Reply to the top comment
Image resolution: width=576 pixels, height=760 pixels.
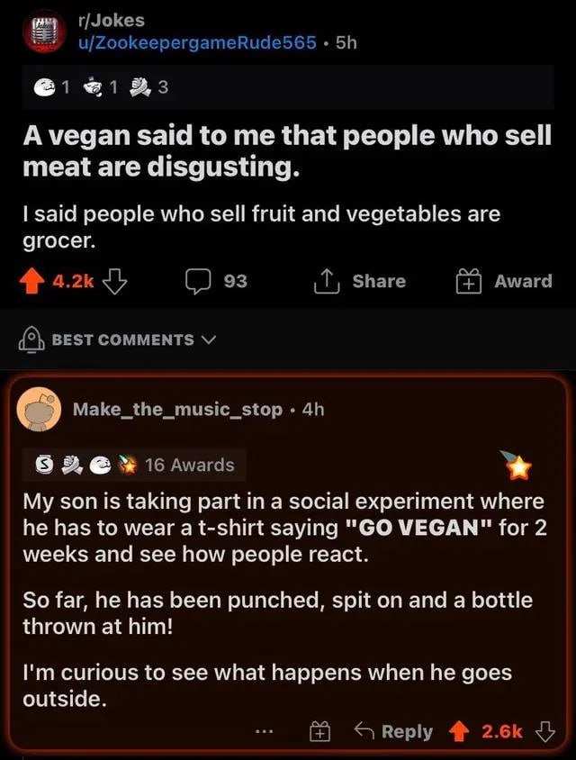(x=392, y=731)
